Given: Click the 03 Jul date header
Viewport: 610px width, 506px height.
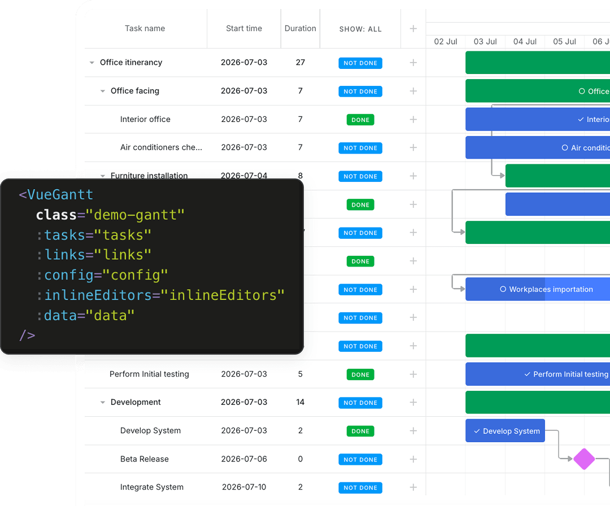Looking at the screenshot, I should pos(485,42).
